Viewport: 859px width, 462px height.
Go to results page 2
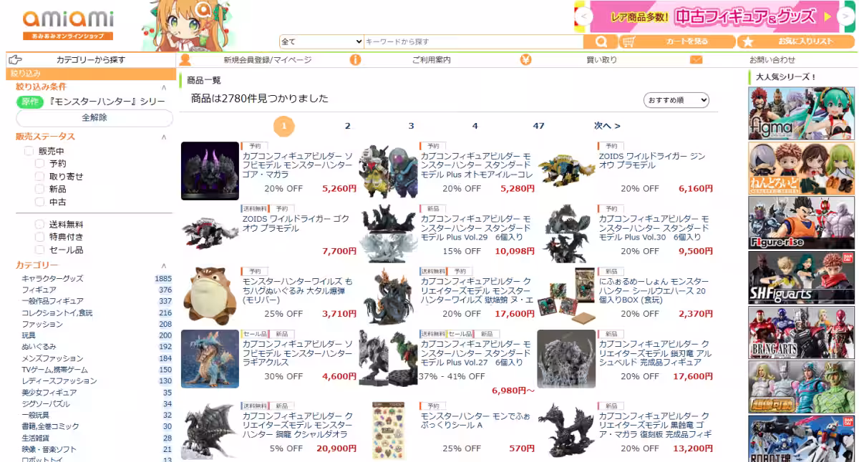pos(348,126)
